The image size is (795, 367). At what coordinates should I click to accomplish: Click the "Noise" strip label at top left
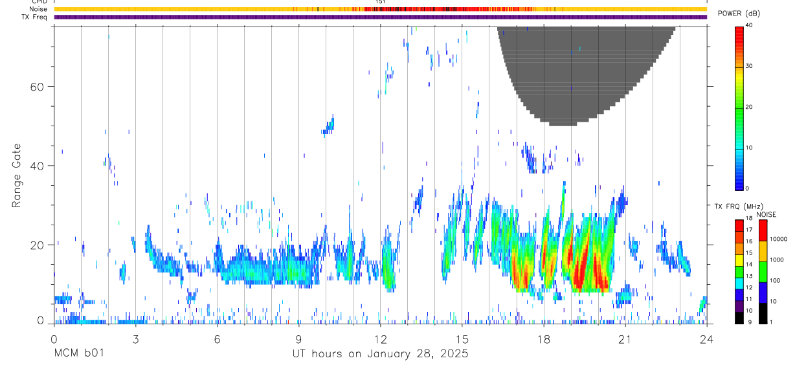pos(39,9)
